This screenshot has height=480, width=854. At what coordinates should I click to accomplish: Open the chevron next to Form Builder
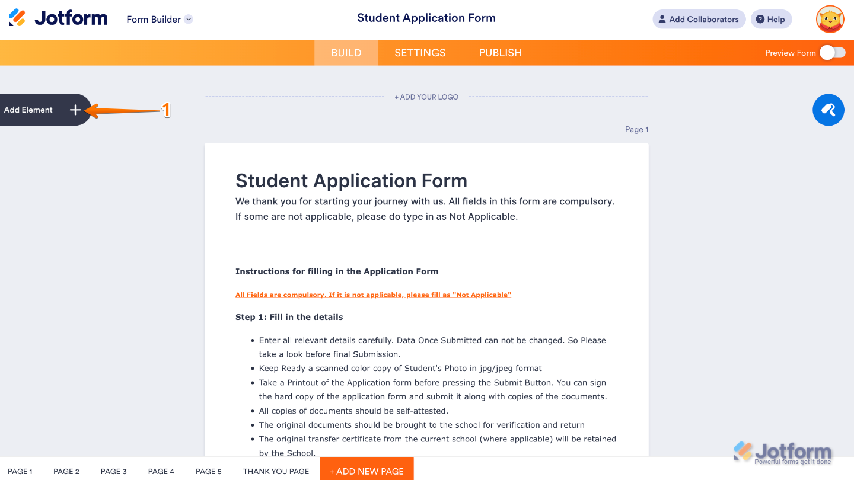pos(189,19)
